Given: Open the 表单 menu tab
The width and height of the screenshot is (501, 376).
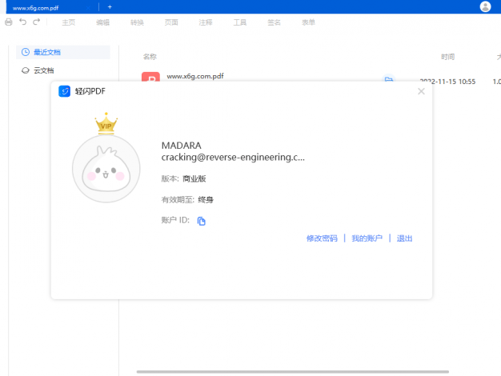Looking at the screenshot, I should pyautogui.click(x=308, y=22).
